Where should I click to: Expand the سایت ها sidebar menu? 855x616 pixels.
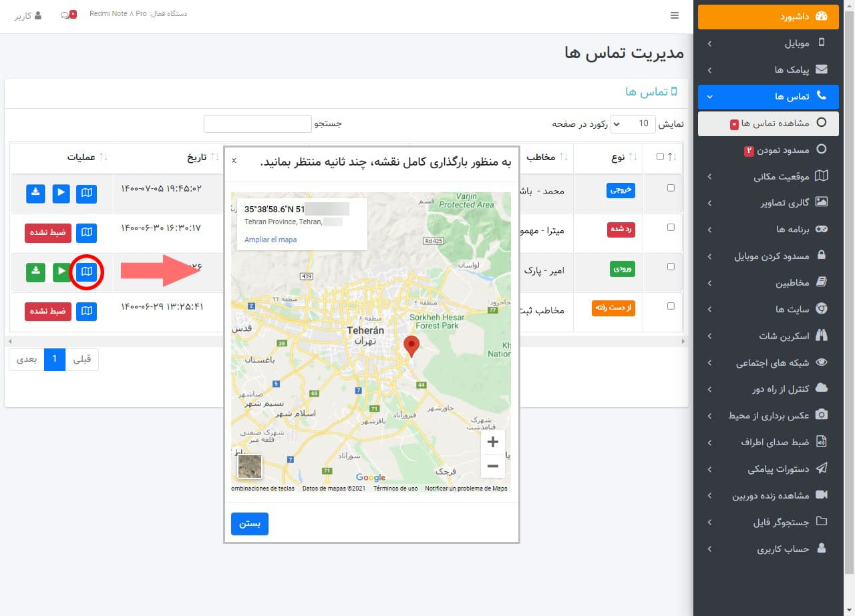[x=767, y=309]
